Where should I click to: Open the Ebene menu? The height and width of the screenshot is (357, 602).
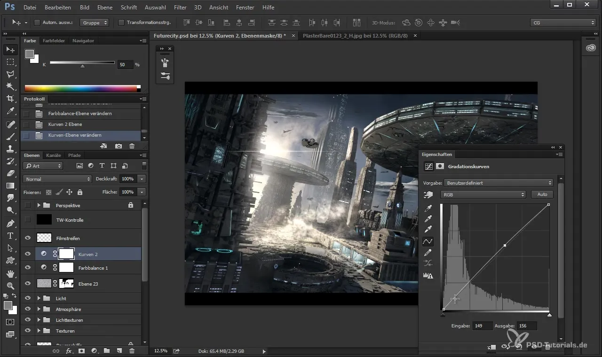pos(105,8)
